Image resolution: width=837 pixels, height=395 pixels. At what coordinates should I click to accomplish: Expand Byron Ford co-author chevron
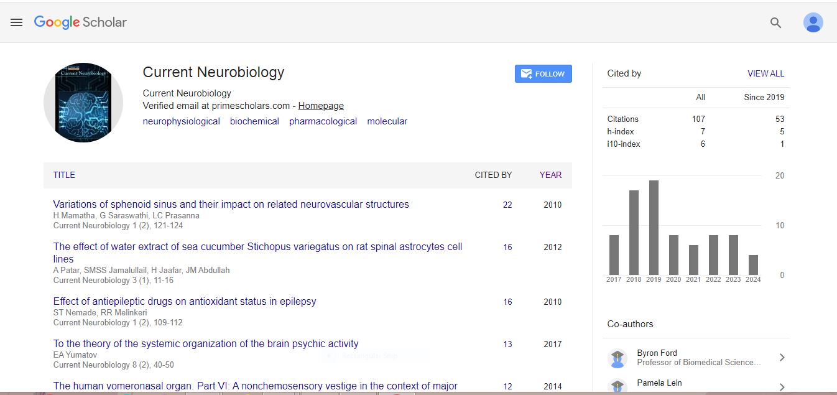point(782,358)
